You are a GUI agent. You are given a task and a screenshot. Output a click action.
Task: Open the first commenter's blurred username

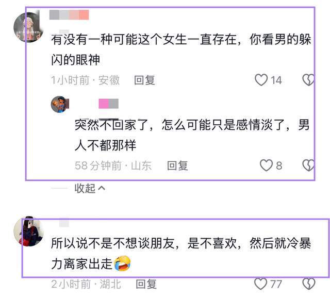[x=69, y=15]
